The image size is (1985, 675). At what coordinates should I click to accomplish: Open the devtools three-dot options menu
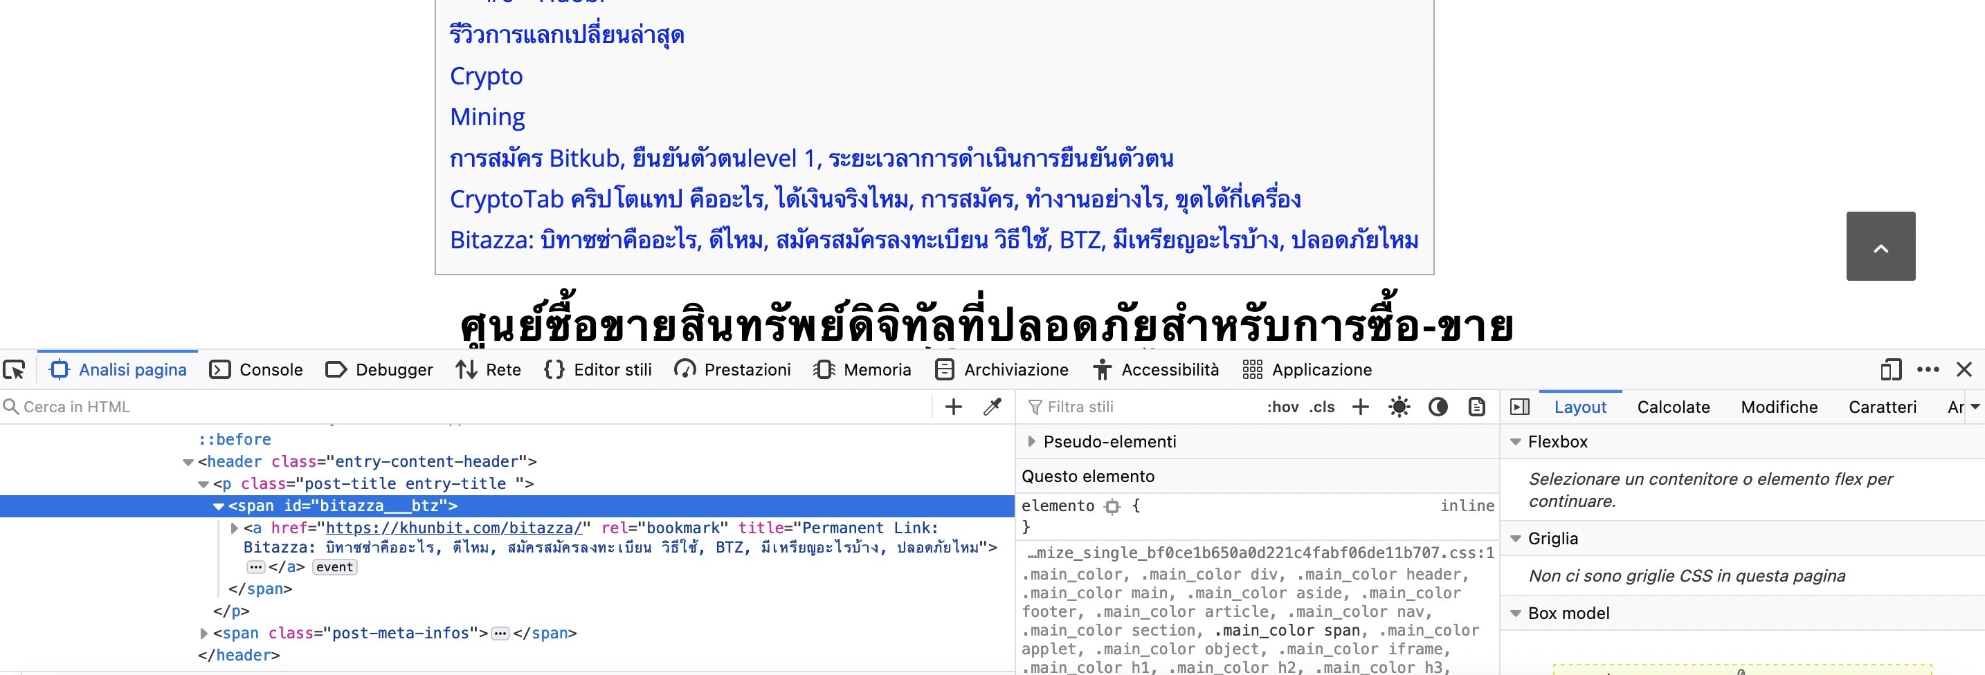(x=1928, y=370)
